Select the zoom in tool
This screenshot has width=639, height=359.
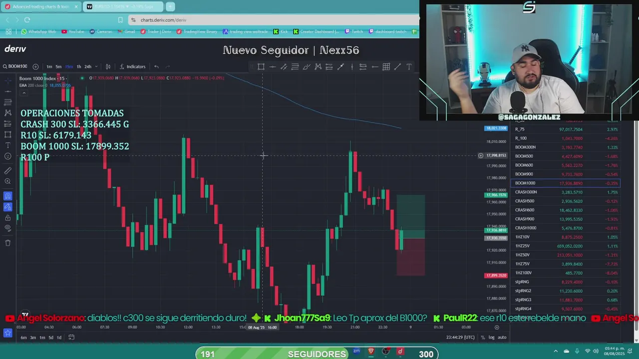pyautogui.click(x=7, y=181)
